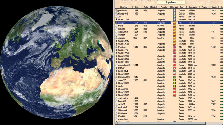223x125 pixels.
Task: Click the flag in chessplayer2's row
Action: (174, 65)
